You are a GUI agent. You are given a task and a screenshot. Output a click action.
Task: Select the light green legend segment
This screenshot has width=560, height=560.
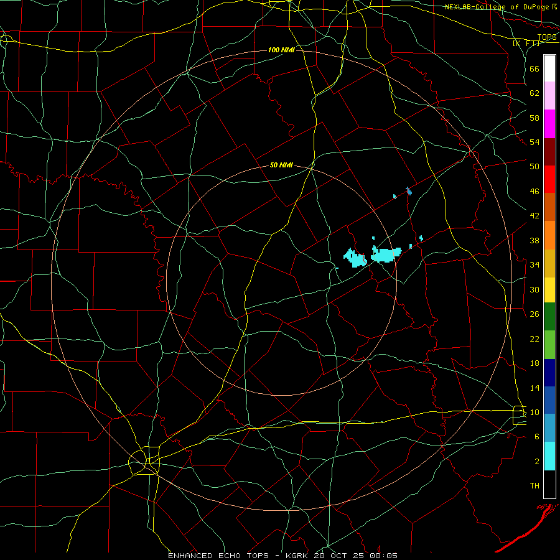tap(549, 345)
